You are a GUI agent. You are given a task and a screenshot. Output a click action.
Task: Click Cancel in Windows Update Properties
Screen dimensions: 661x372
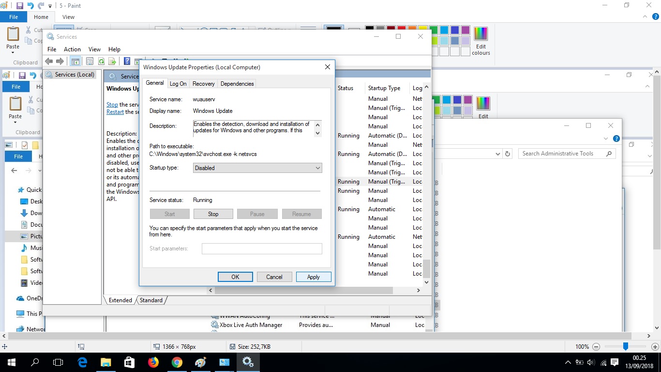pos(274,277)
